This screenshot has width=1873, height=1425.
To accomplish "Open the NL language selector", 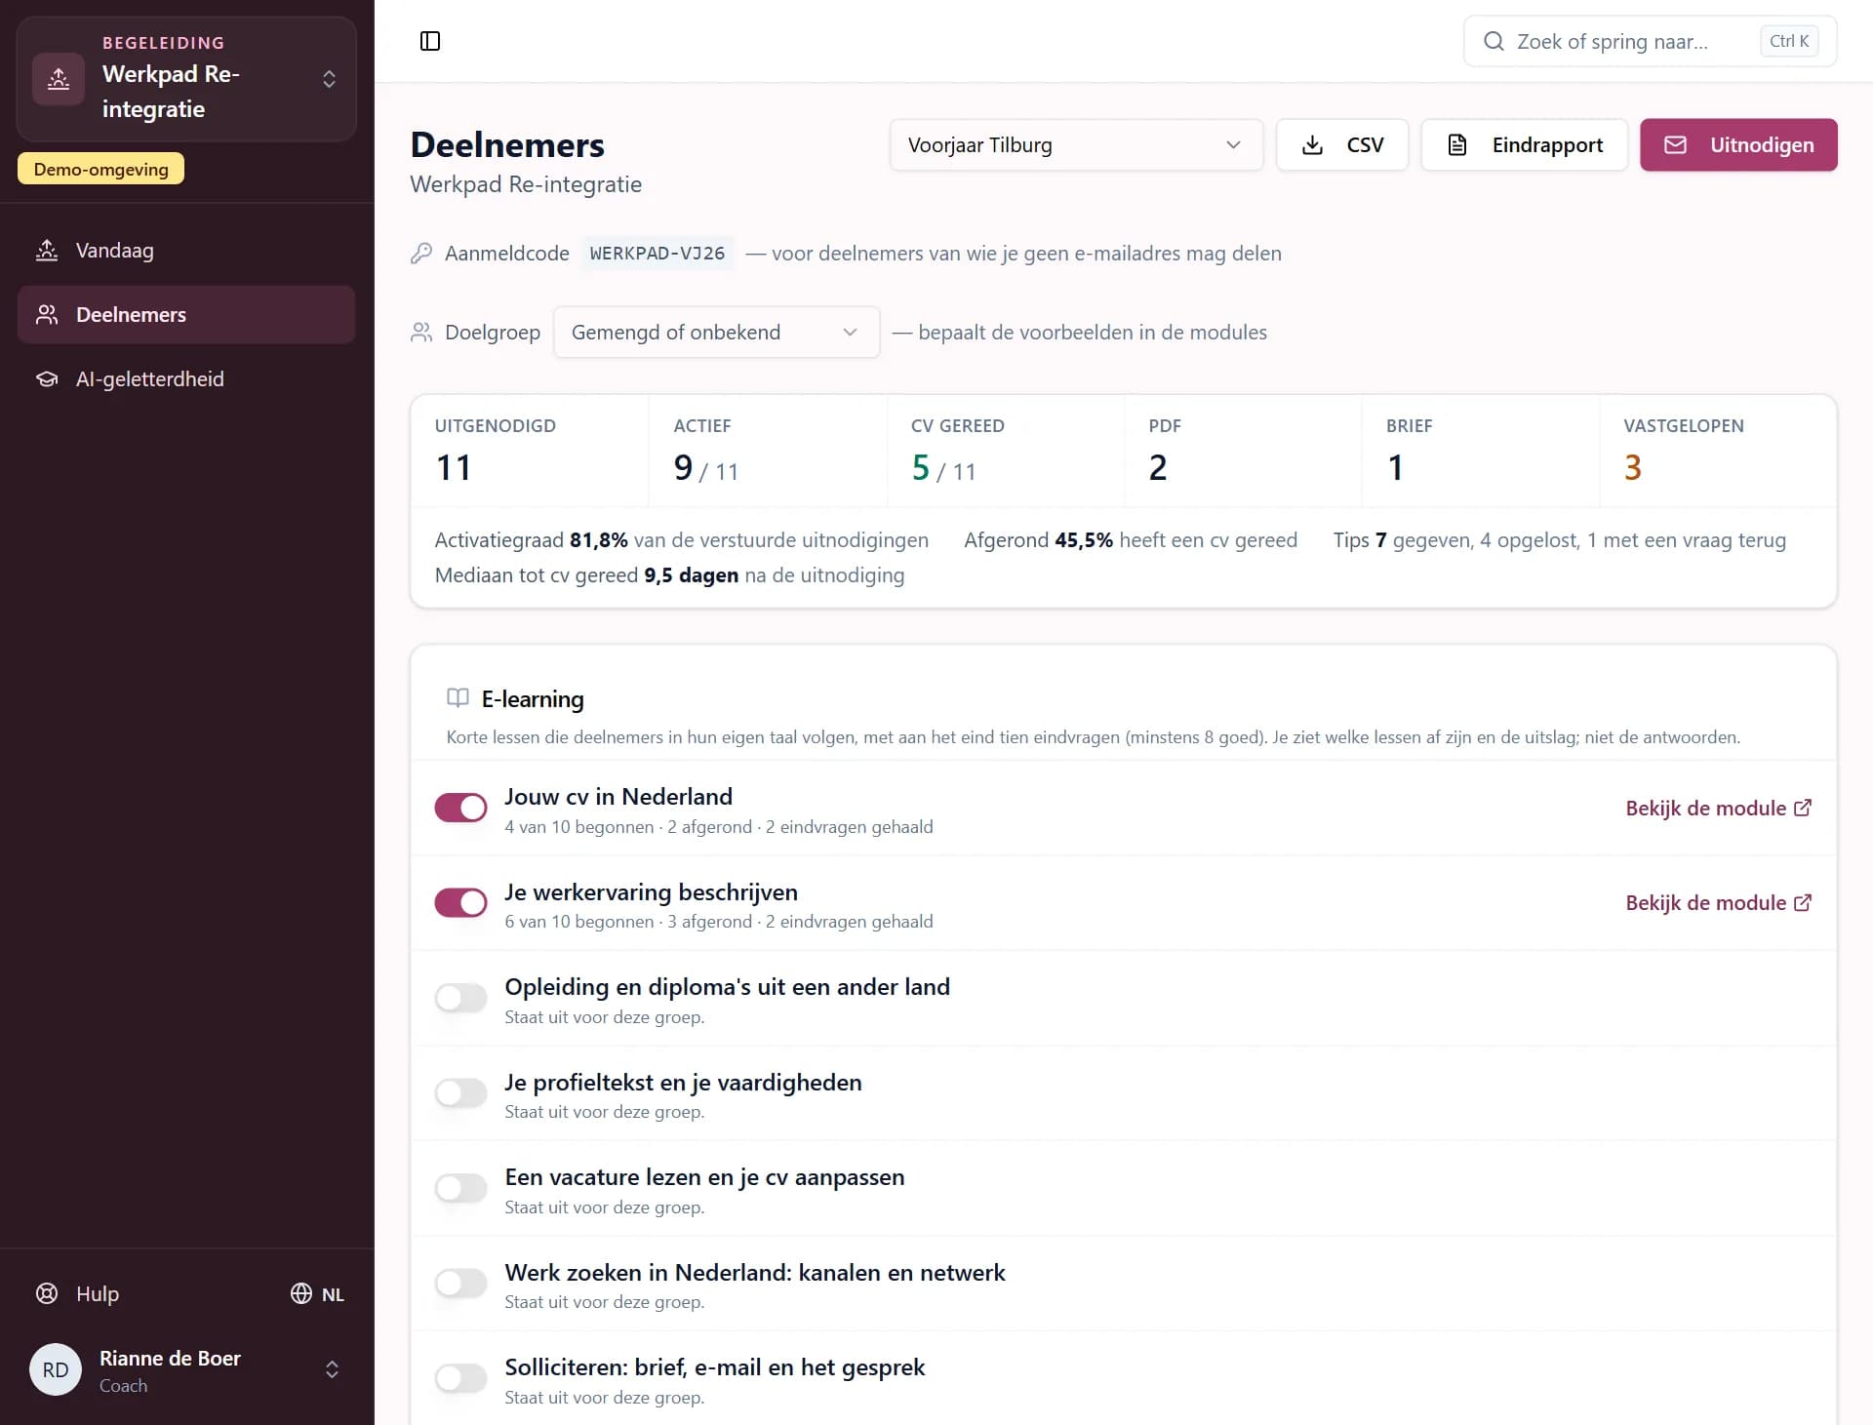I will pos(318,1293).
